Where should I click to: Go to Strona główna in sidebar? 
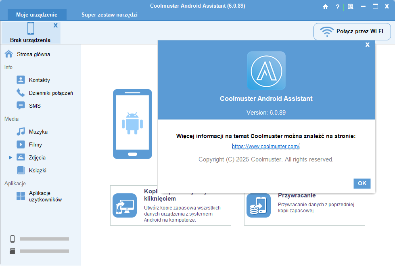[33, 54]
